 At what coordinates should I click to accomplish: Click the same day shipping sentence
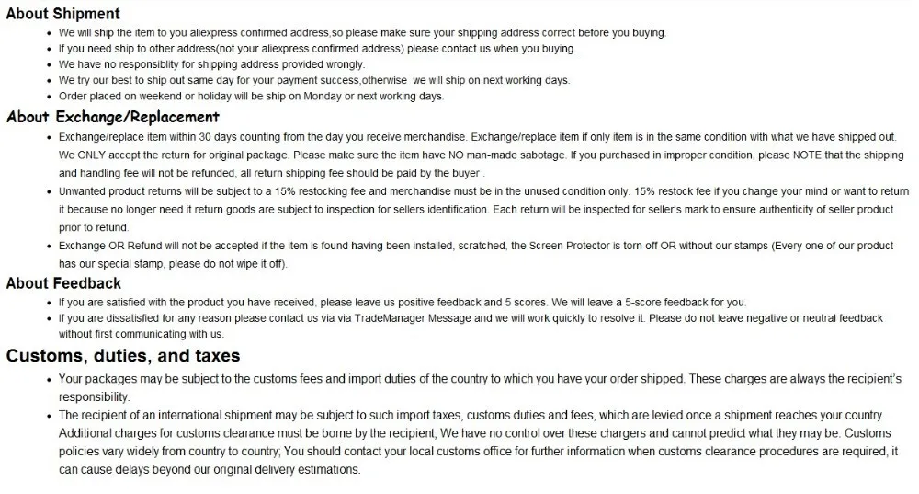(314, 80)
